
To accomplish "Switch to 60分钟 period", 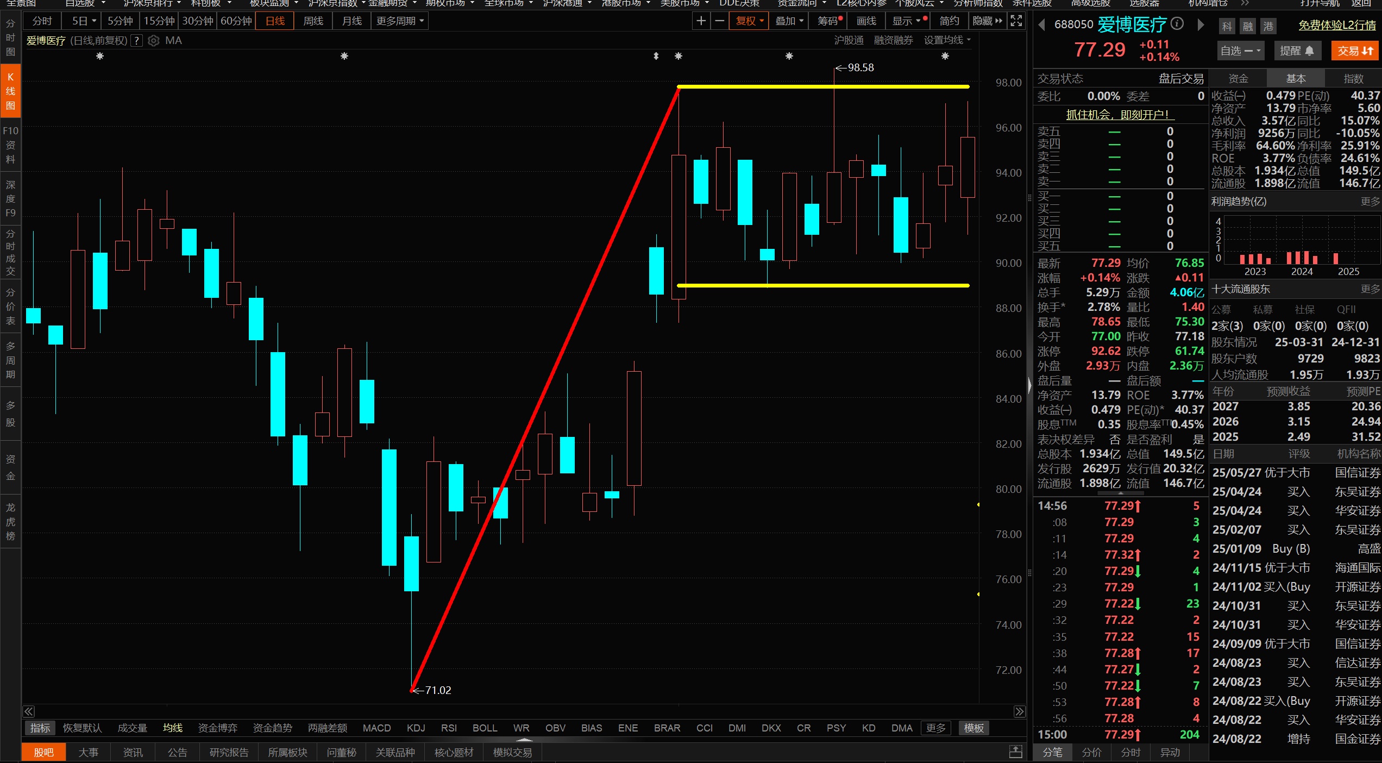I will click(x=236, y=21).
